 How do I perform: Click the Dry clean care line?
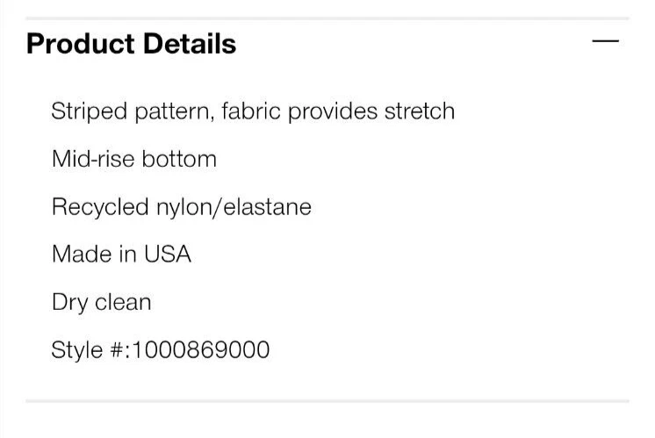pyautogui.click(x=101, y=302)
